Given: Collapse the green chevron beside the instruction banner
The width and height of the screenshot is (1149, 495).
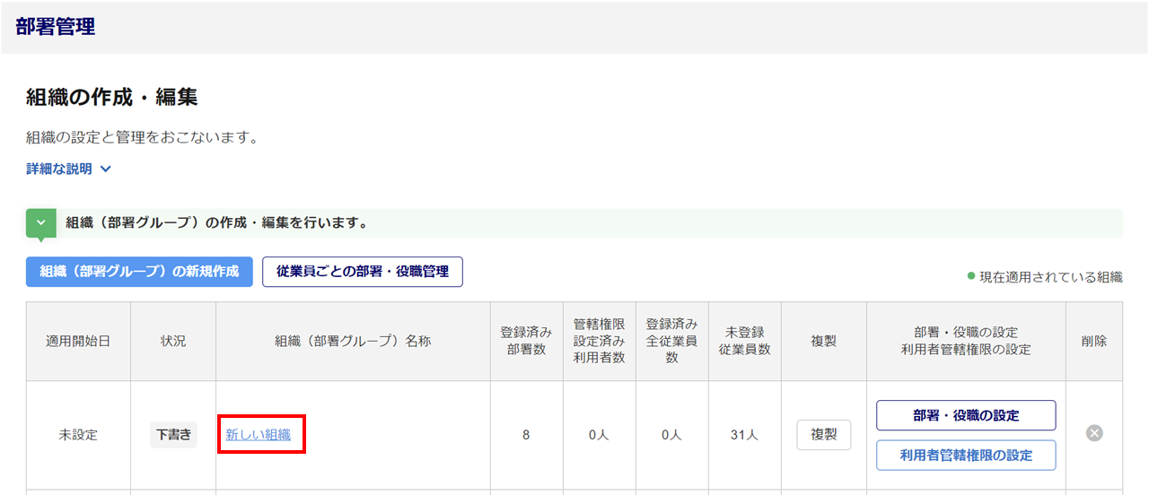Looking at the screenshot, I should click(x=40, y=222).
